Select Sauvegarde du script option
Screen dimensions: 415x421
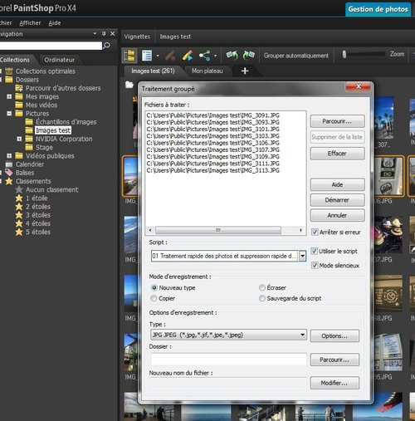point(262,298)
